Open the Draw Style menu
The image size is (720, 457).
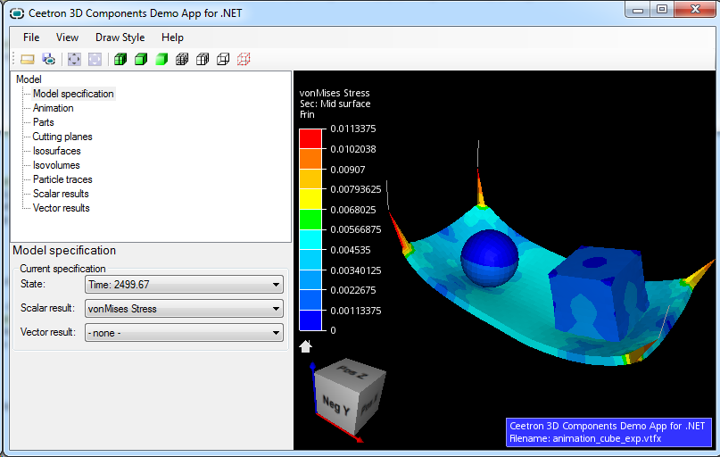click(120, 37)
